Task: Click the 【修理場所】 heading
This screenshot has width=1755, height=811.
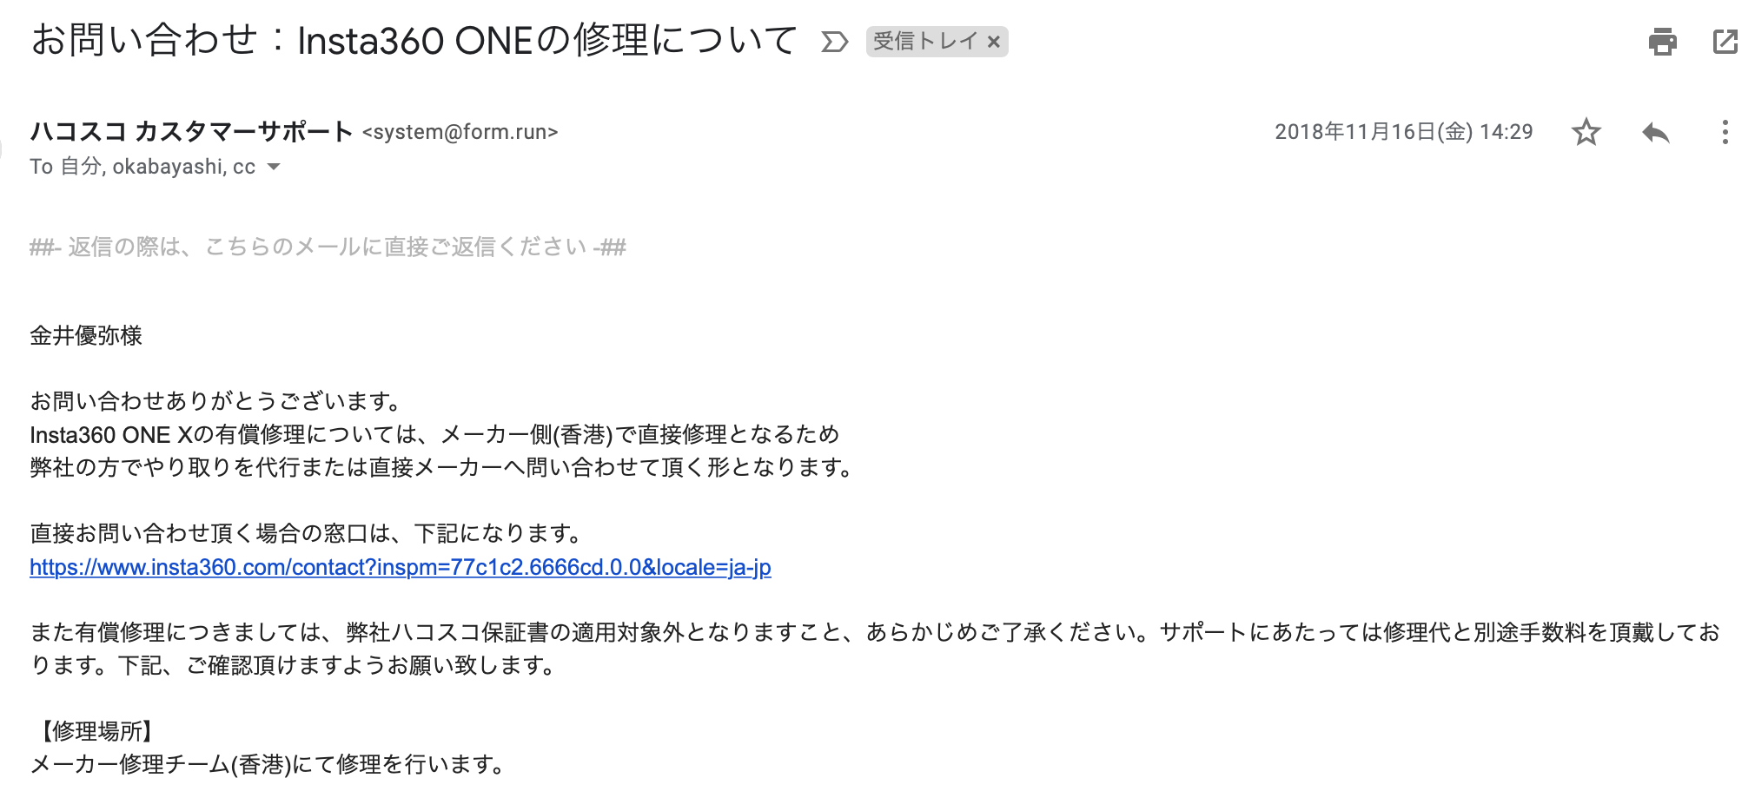Action: click(96, 731)
